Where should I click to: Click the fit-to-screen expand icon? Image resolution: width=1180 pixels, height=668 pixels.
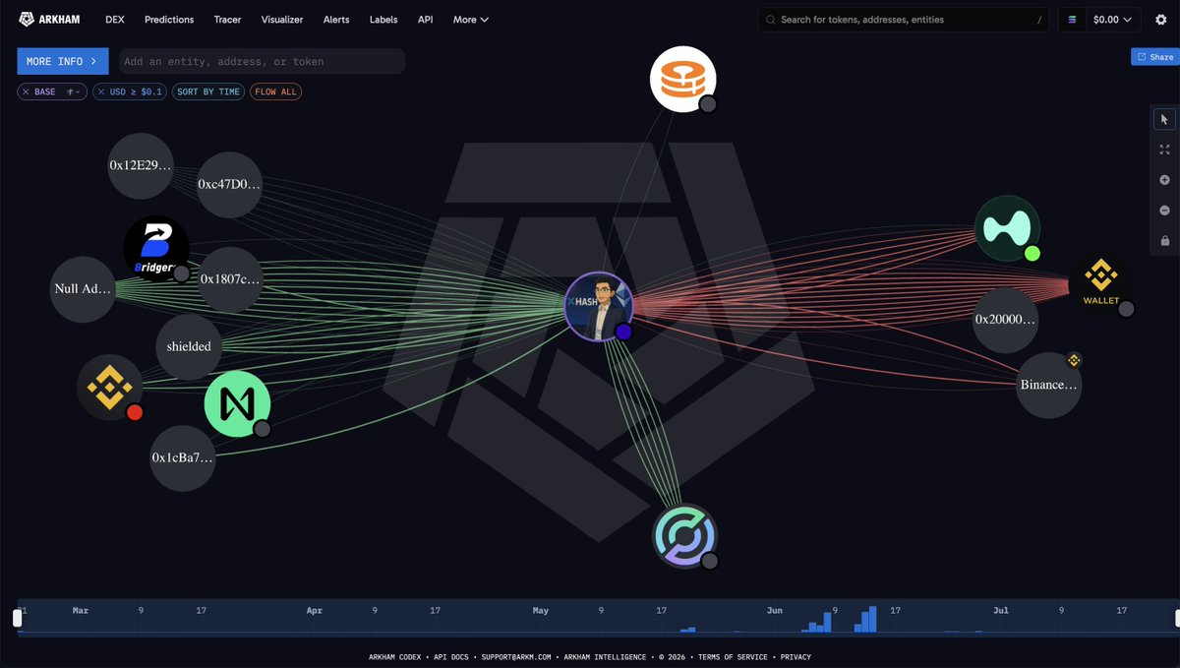tap(1164, 150)
